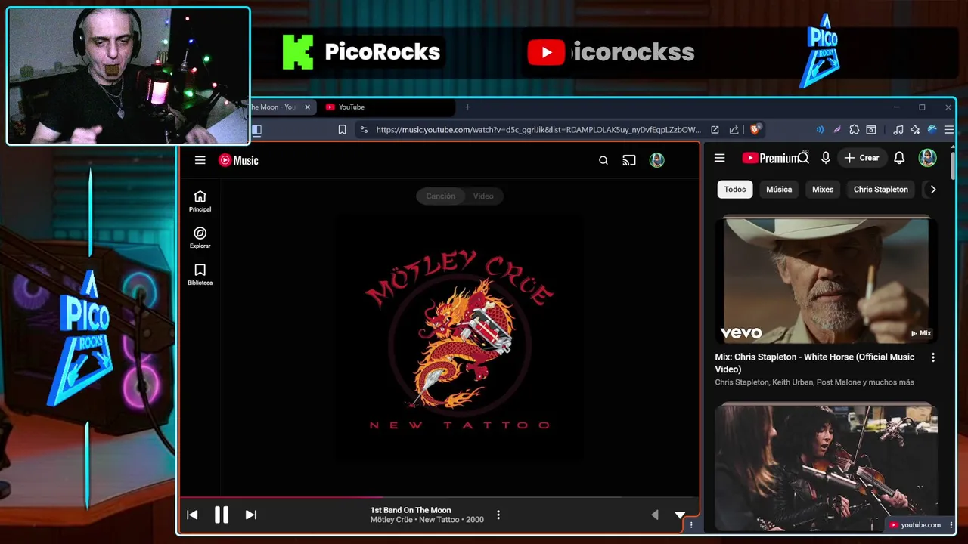Collapse the player page with down arrow

[x=680, y=515]
